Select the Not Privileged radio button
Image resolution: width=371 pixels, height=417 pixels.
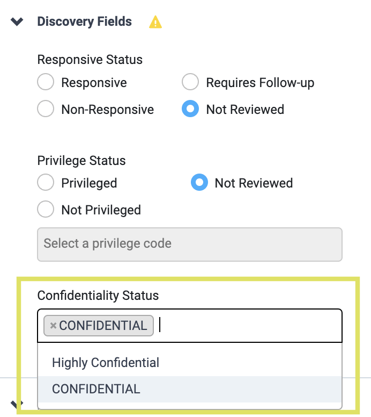point(46,210)
